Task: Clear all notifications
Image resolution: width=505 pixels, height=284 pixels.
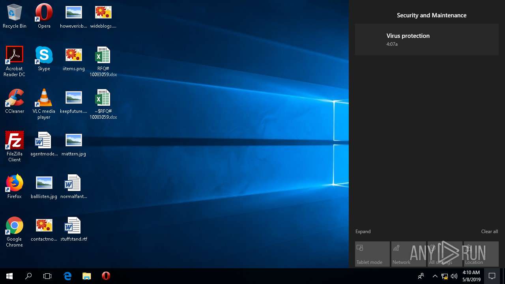Action: pyautogui.click(x=489, y=232)
